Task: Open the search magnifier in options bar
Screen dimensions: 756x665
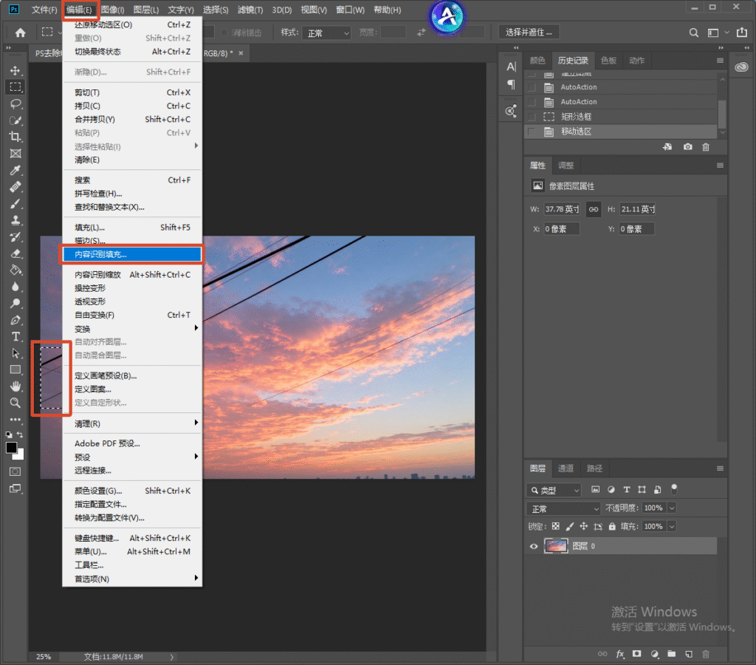Action: (694, 33)
